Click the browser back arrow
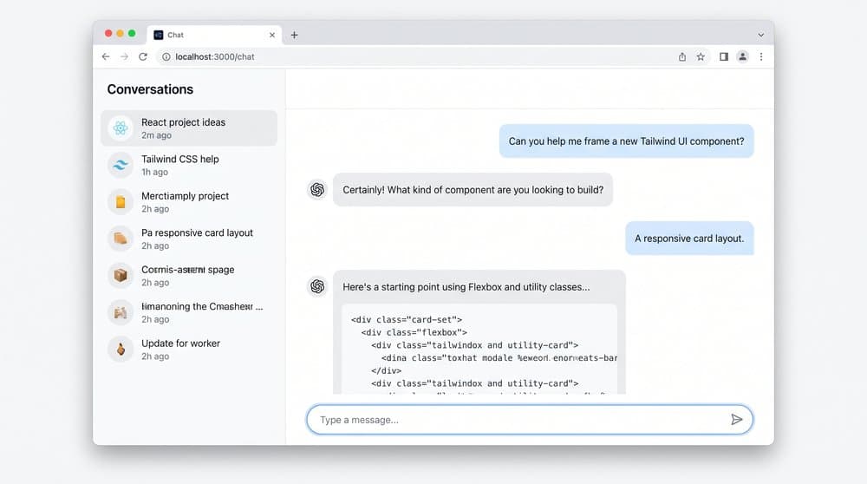Screen dimensions: 867x484 pyautogui.click(x=106, y=56)
